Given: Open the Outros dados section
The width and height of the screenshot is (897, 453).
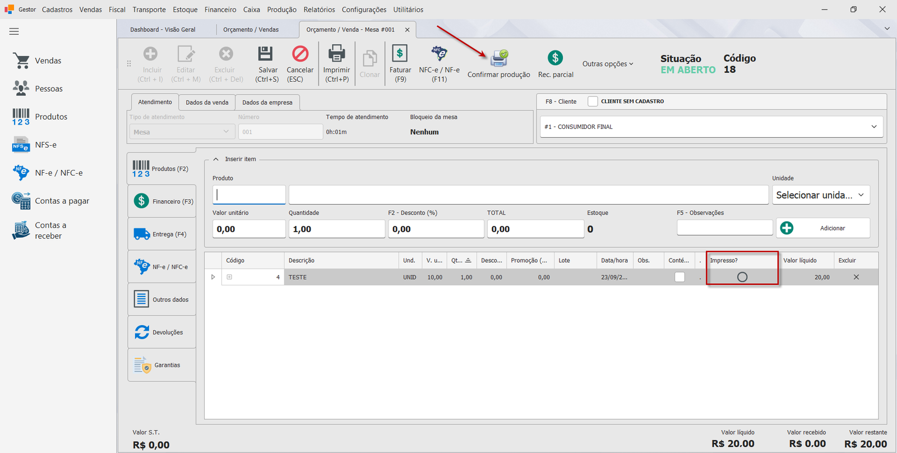Looking at the screenshot, I should 161,299.
